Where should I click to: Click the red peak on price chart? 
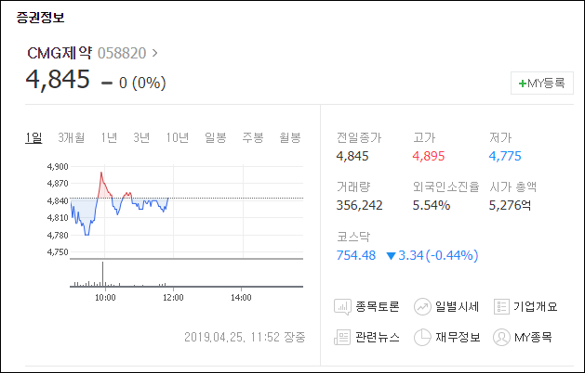click(x=101, y=173)
